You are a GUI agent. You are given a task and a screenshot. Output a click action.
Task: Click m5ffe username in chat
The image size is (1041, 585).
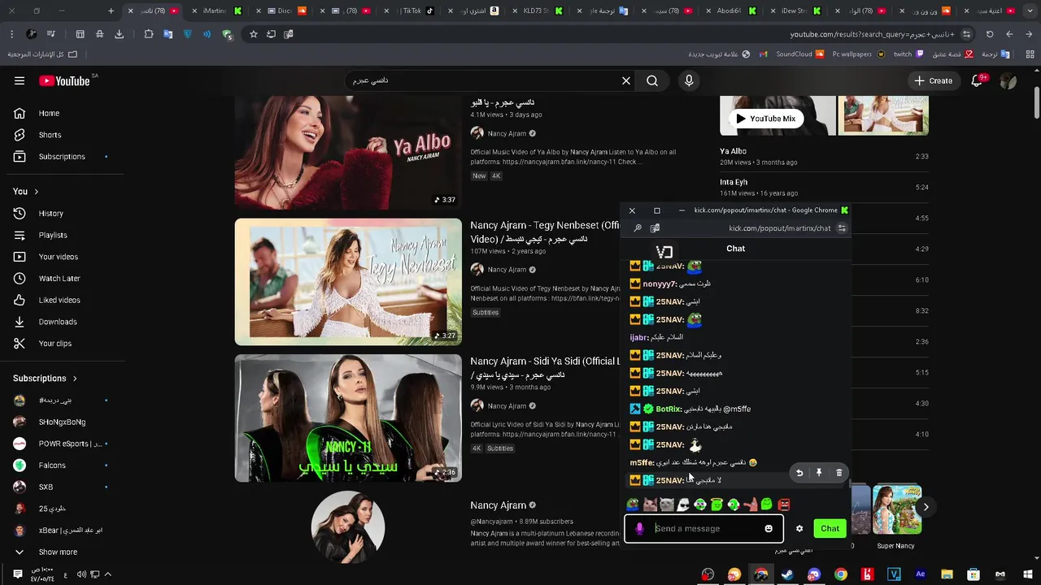click(642, 462)
